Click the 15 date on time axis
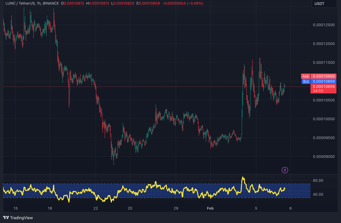 point(15,208)
